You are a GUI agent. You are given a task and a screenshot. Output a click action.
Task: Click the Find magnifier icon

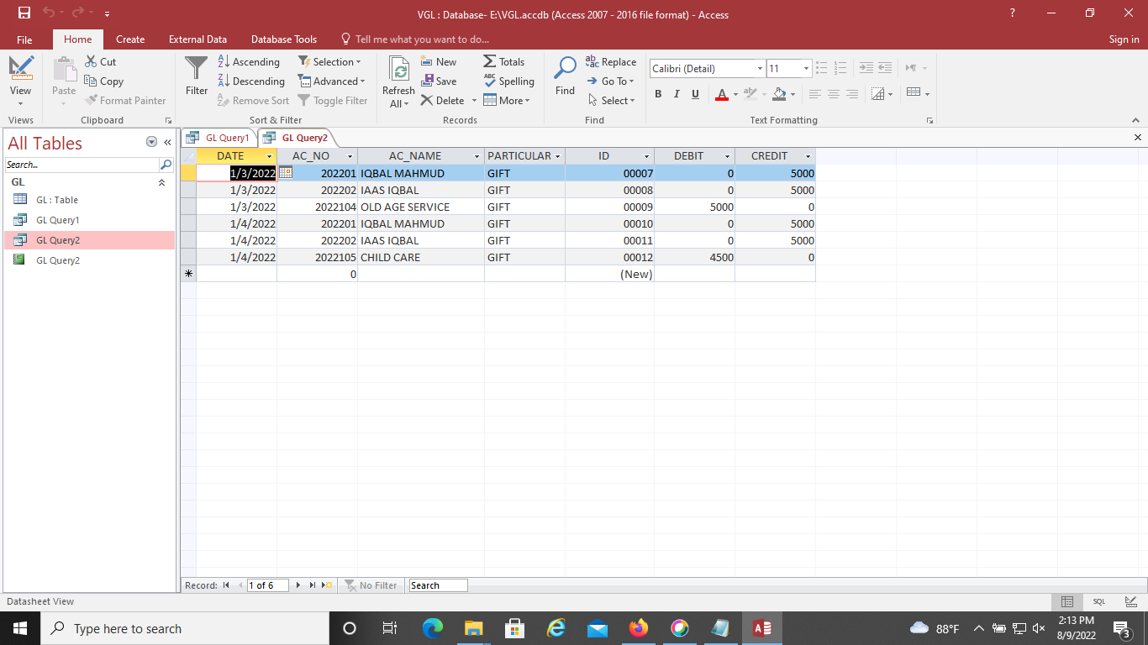coord(565,70)
